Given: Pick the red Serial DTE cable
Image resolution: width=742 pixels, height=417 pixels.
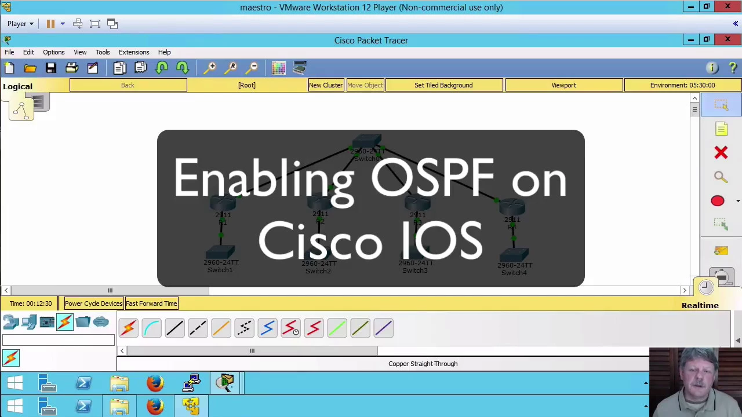Looking at the screenshot, I should pyautogui.click(x=314, y=328).
